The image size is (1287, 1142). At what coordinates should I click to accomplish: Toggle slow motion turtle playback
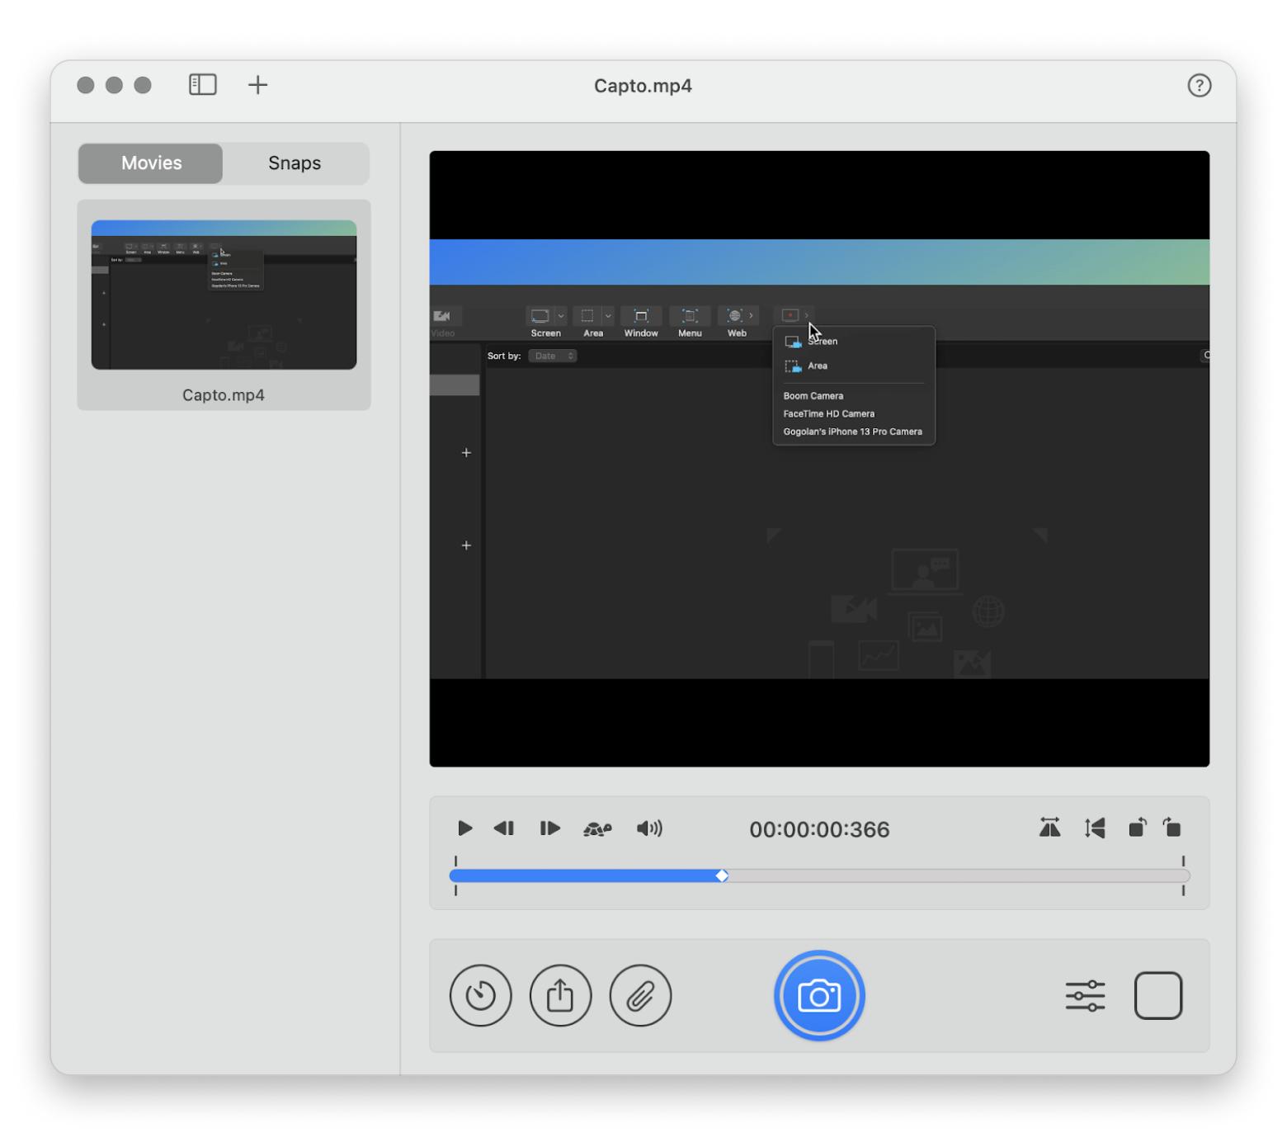coord(597,828)
